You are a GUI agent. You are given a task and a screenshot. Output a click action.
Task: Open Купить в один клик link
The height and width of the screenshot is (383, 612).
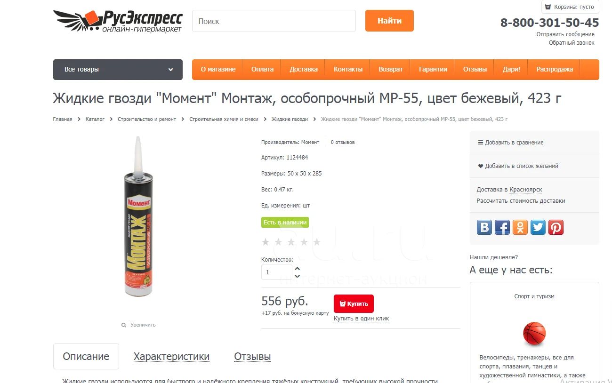tap(361, 319)
